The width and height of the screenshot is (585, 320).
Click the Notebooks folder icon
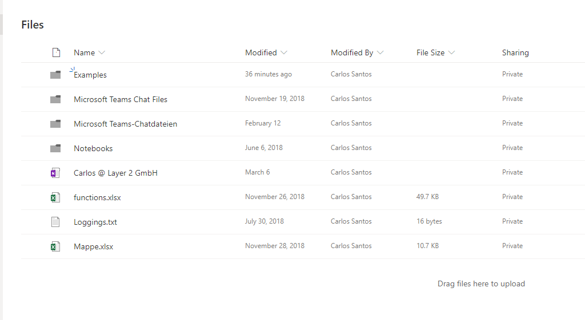[55, 148]
